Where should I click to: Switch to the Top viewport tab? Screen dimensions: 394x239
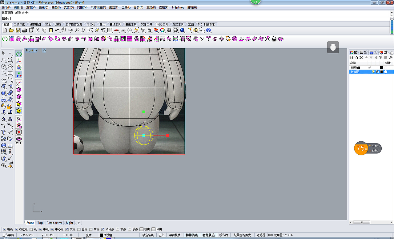40,223
